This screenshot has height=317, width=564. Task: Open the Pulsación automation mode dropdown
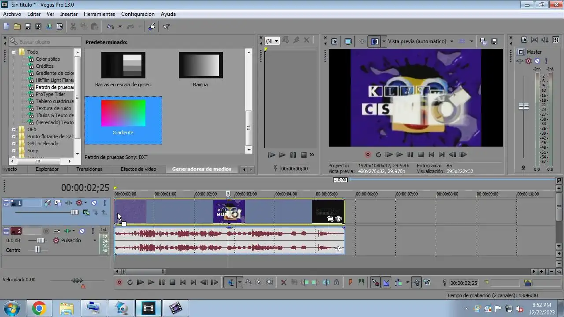[94, 241]
